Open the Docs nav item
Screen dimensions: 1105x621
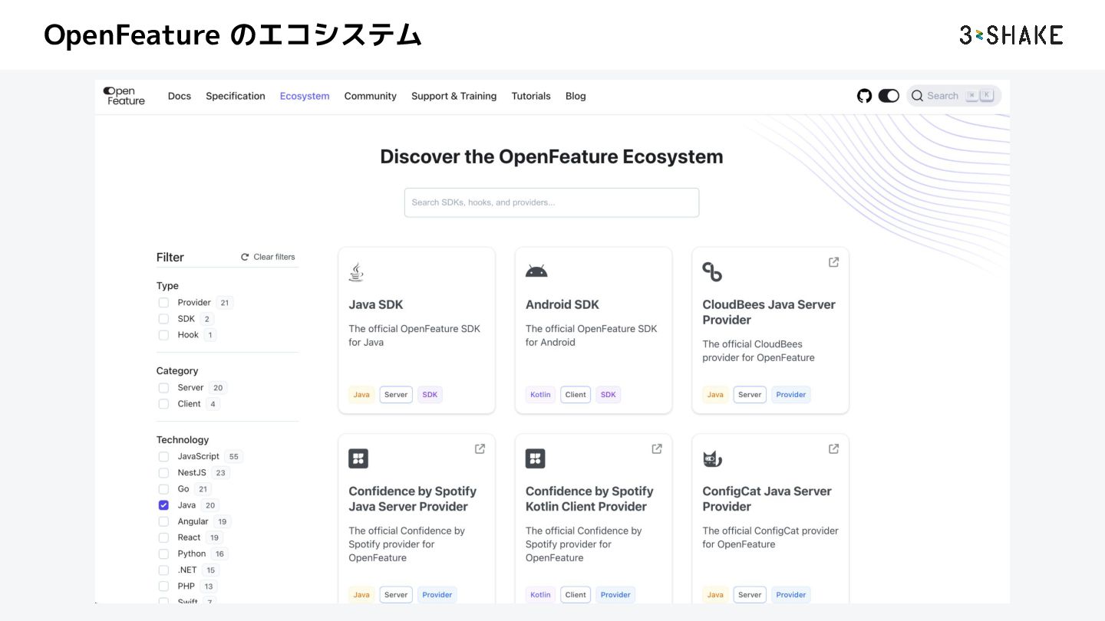tap(180, 96)
